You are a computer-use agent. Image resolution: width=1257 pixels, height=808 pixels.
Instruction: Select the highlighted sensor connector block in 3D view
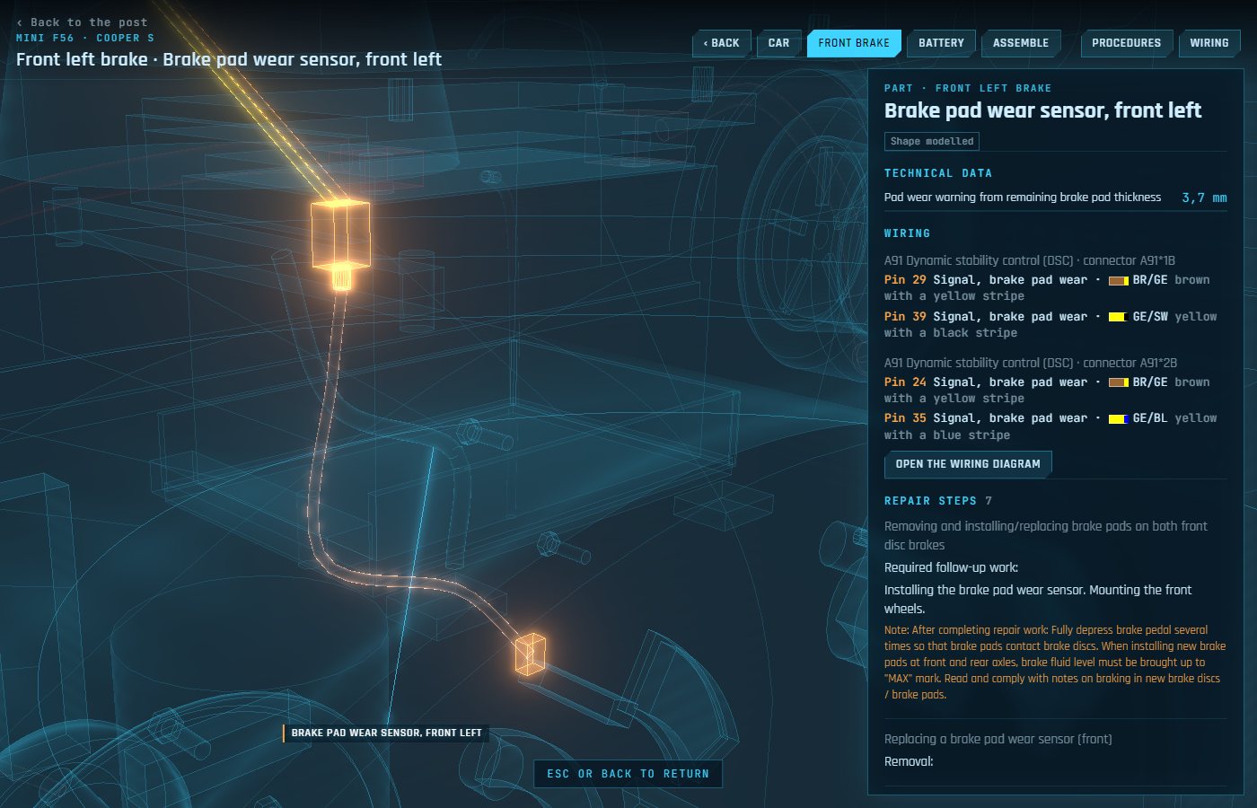coord(340,234)
